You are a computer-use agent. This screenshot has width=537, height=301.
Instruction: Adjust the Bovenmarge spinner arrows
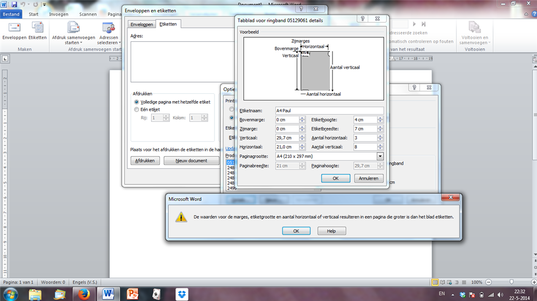click(x=302, y=120)
